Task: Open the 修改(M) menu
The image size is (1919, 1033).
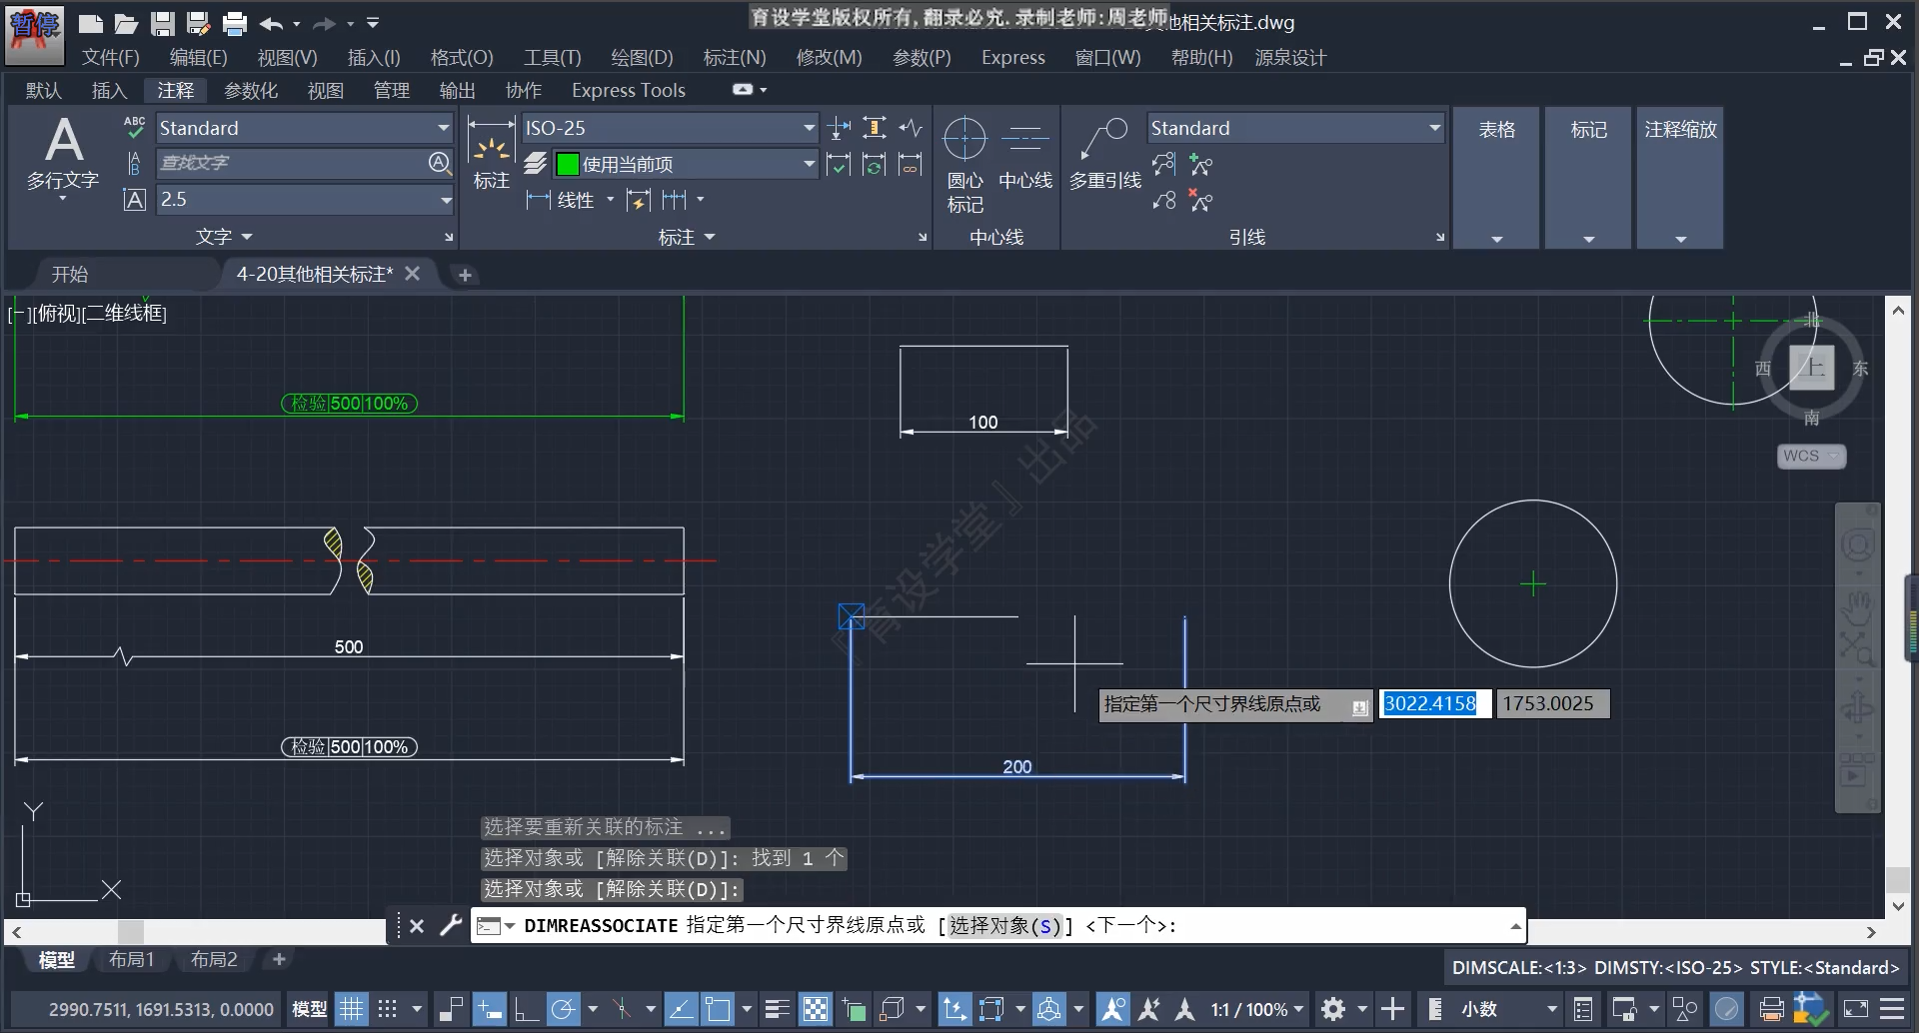Action: point(829,58)
